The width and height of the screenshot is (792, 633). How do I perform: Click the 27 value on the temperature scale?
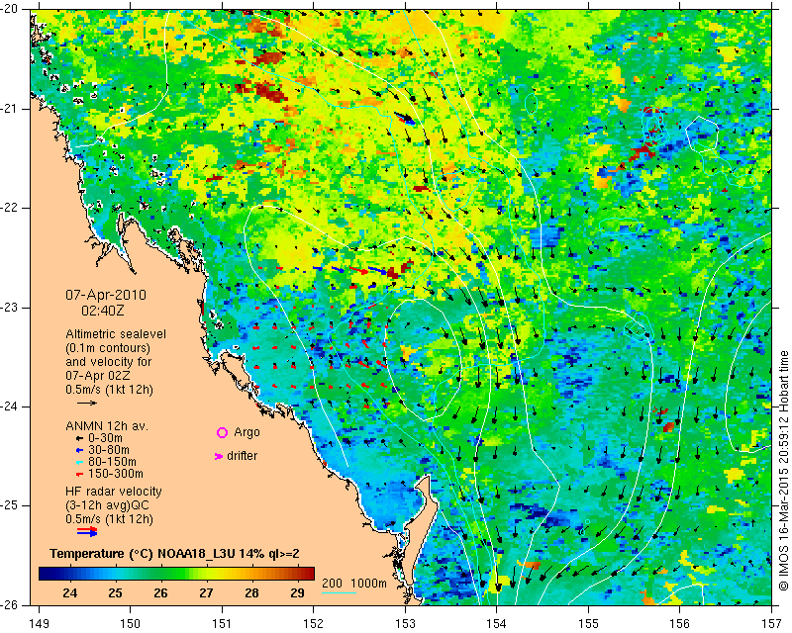tap(206, 592)
